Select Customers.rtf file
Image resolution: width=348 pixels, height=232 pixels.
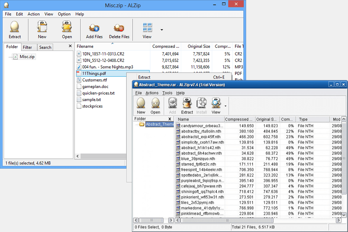(95, 80)
